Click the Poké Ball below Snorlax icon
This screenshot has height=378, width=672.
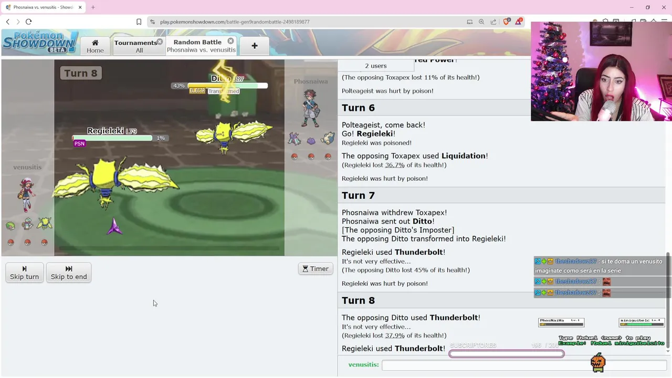click(x=328, y=156)
